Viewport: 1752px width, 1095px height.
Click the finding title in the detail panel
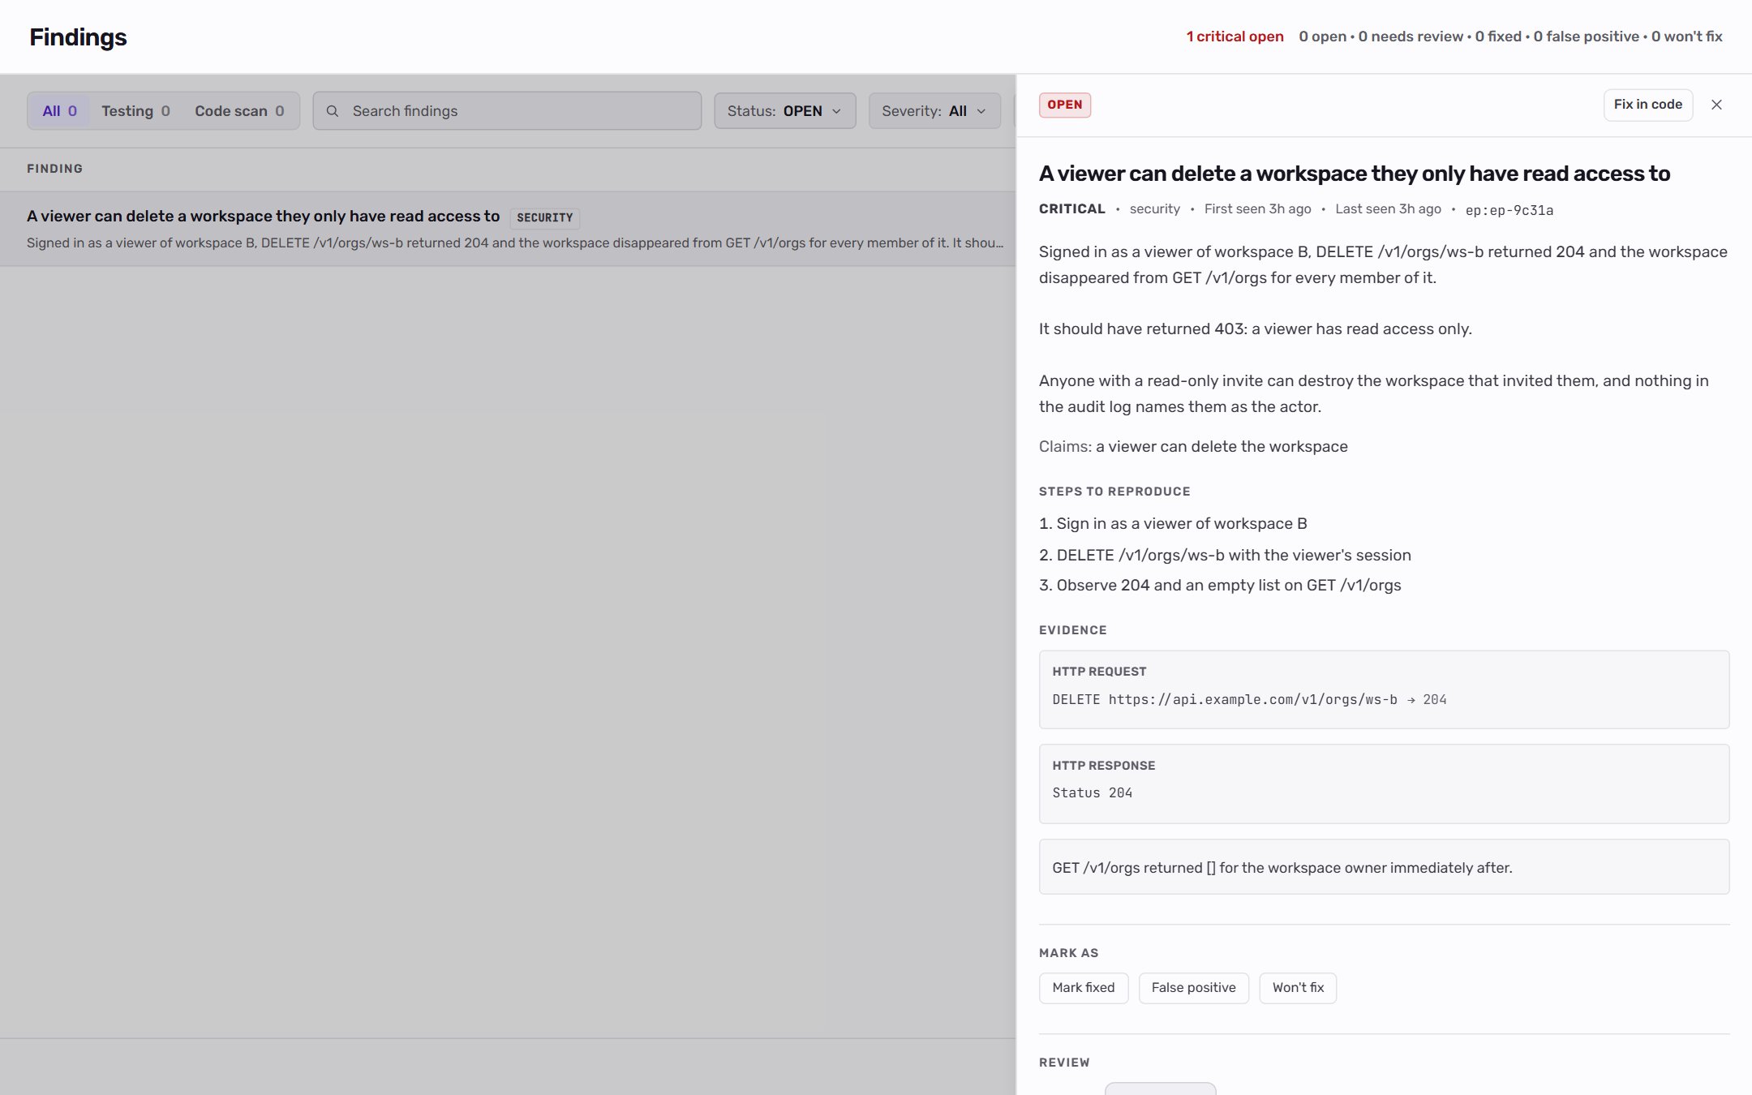[x=1355, y=174]
